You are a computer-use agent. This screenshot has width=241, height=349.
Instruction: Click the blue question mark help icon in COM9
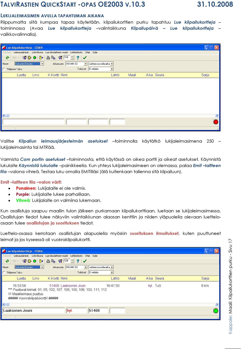click(x=78, y=58)
